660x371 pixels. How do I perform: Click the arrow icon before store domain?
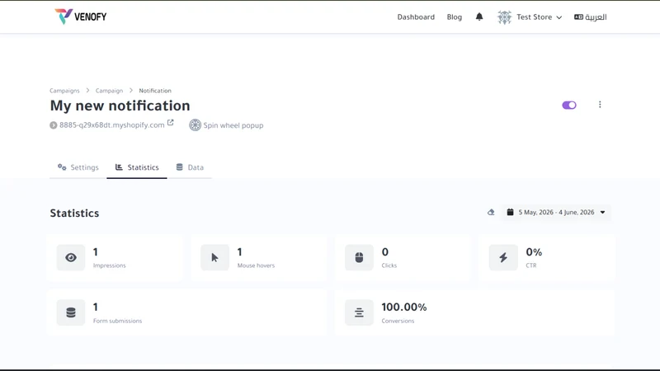point(54,125)
